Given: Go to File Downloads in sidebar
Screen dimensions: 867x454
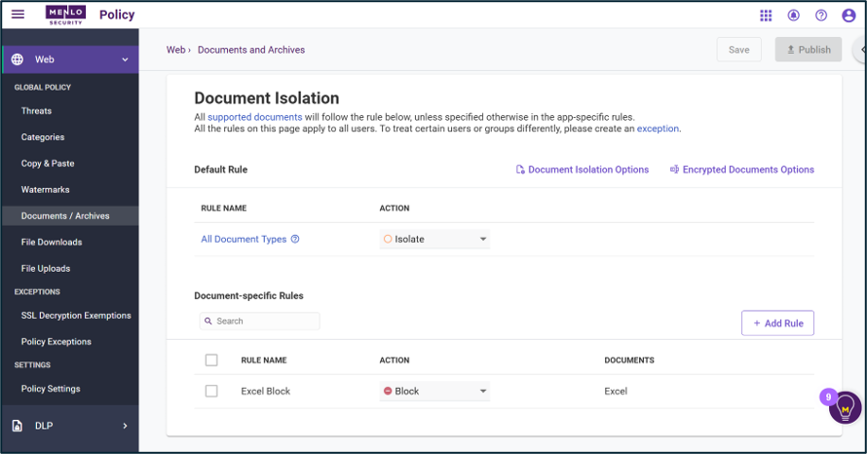Looking at the screenshot, I should tap(52, 243).
